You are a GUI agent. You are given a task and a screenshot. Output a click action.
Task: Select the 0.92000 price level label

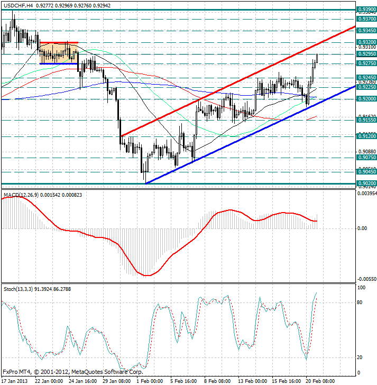(367, 99)
